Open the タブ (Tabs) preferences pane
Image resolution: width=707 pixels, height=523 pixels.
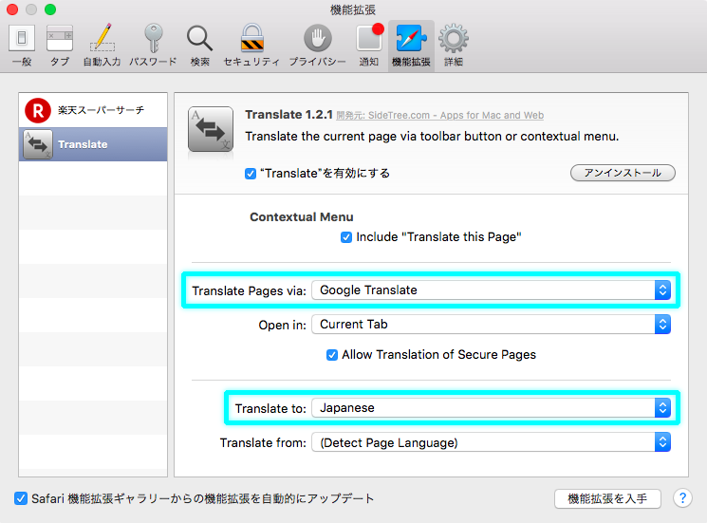(x=60, y=46)
